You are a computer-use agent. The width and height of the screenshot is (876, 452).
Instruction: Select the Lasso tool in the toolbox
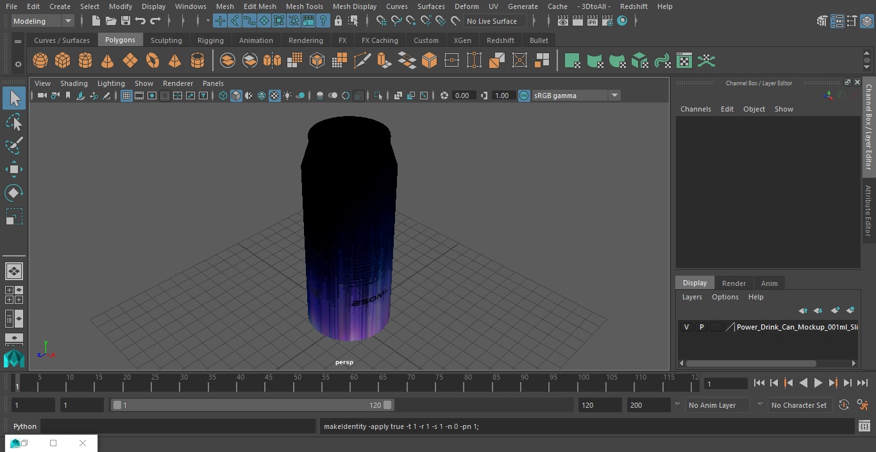14,122
